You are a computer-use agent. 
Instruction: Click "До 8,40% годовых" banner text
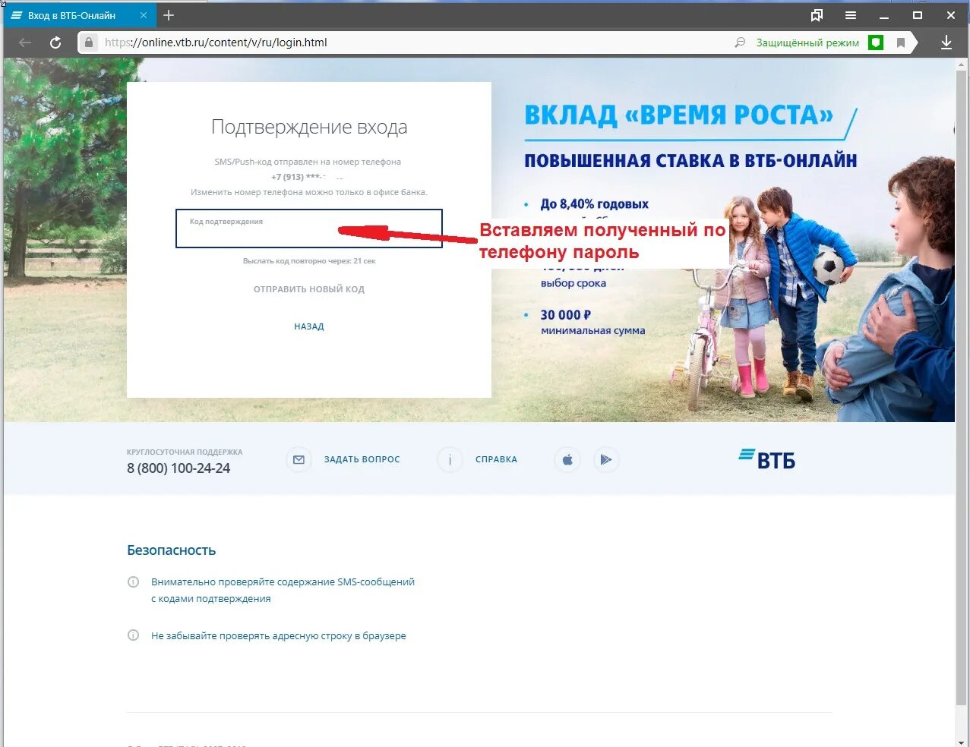[x=595, y=204]
